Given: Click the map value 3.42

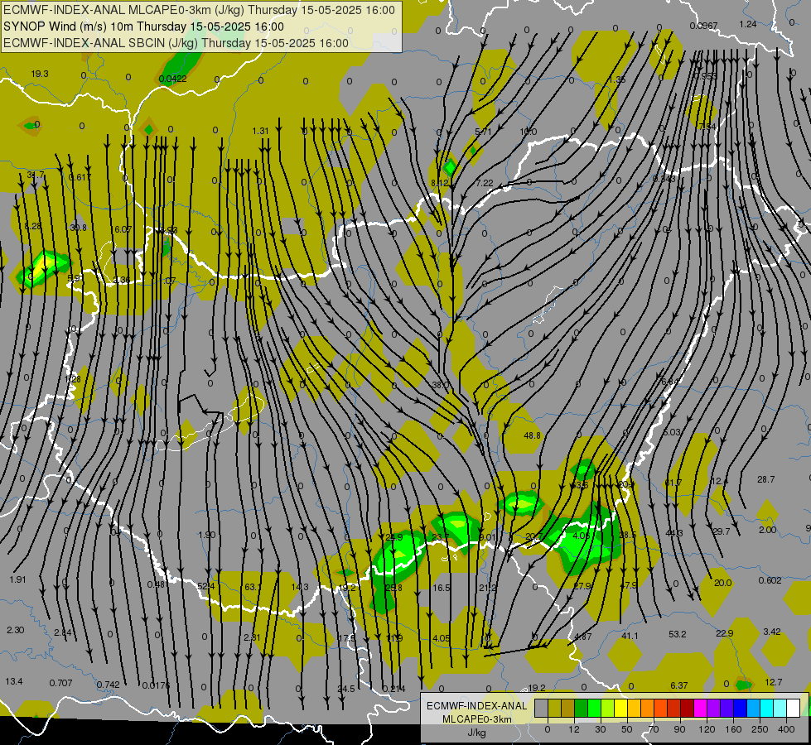Looking at the screenshot, I should click(772, 632).
